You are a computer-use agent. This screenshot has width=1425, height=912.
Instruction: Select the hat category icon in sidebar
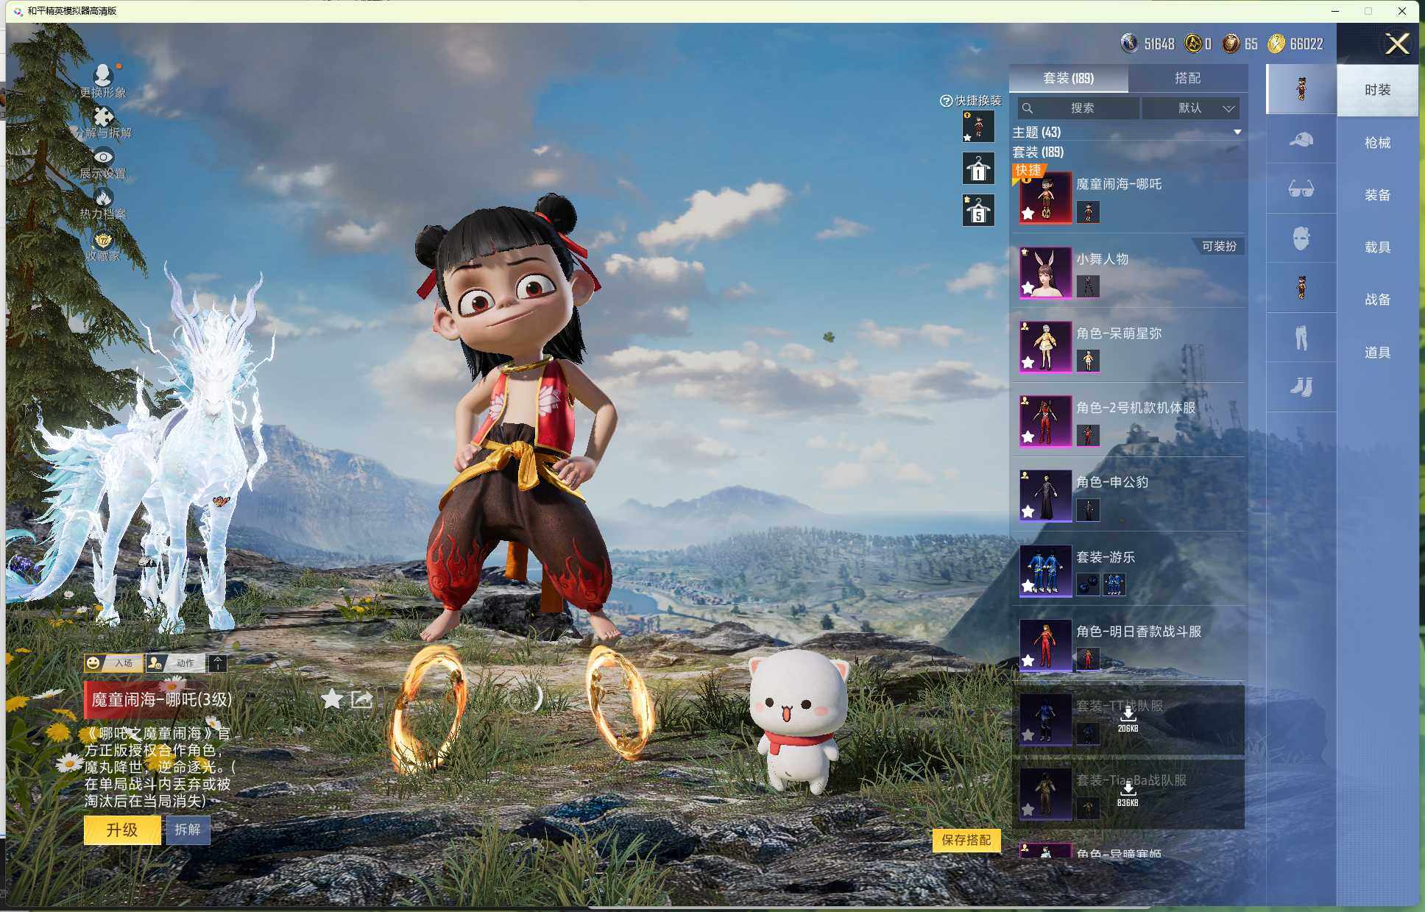point(1301,139)
